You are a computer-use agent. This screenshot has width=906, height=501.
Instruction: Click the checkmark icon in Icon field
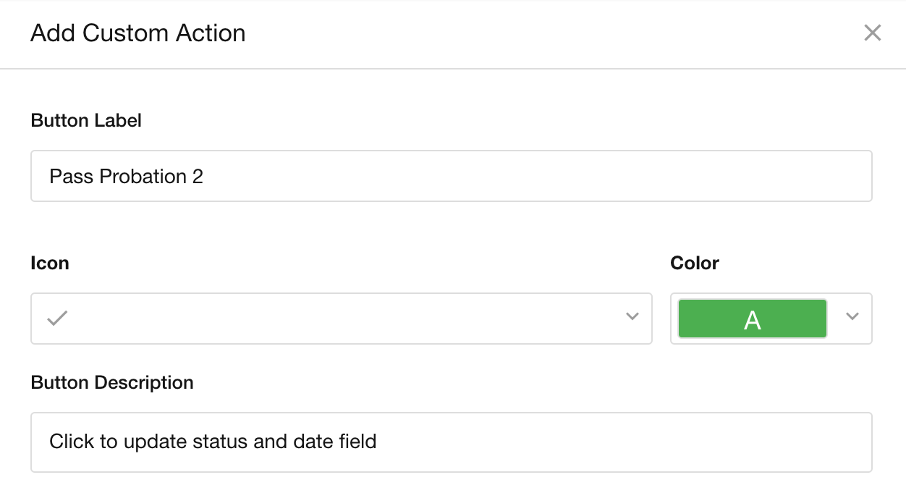point(57,318)
